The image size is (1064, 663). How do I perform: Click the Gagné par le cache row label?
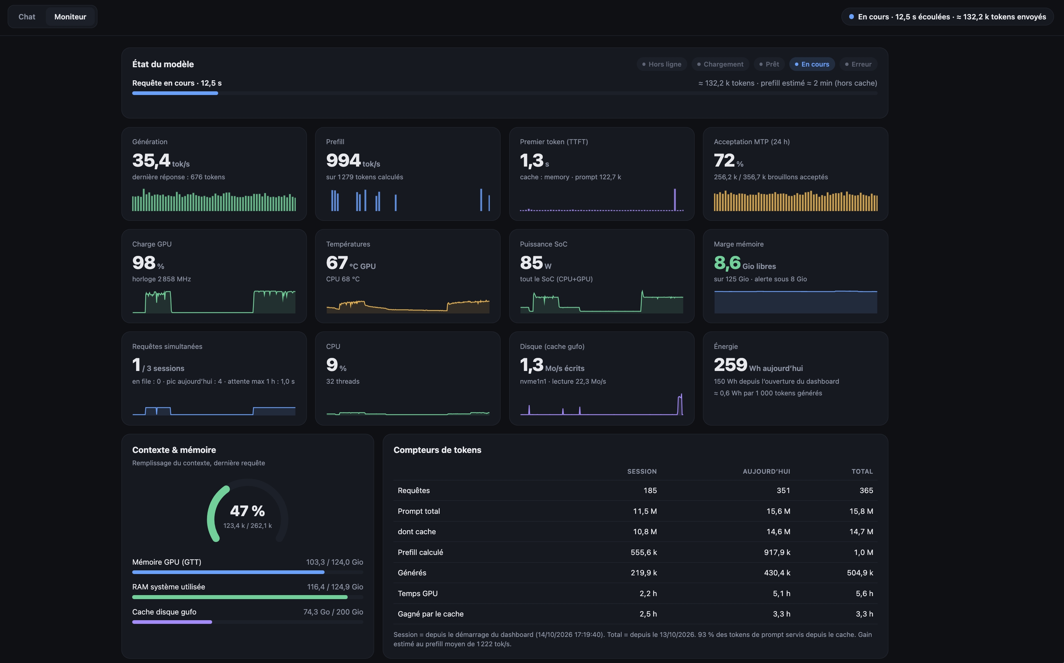tap(431, 614)
